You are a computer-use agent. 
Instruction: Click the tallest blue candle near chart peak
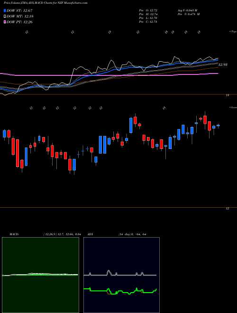click(131, 125)
